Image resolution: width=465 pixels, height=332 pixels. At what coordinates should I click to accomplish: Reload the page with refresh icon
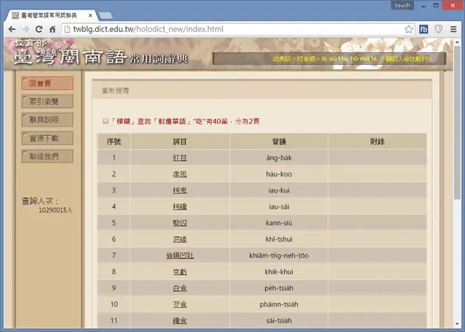coord(39,29)
